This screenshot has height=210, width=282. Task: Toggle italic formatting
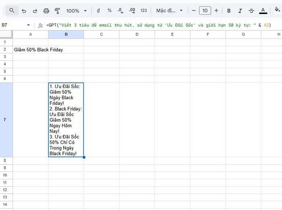pyautogui.click(x=240, y=10)
